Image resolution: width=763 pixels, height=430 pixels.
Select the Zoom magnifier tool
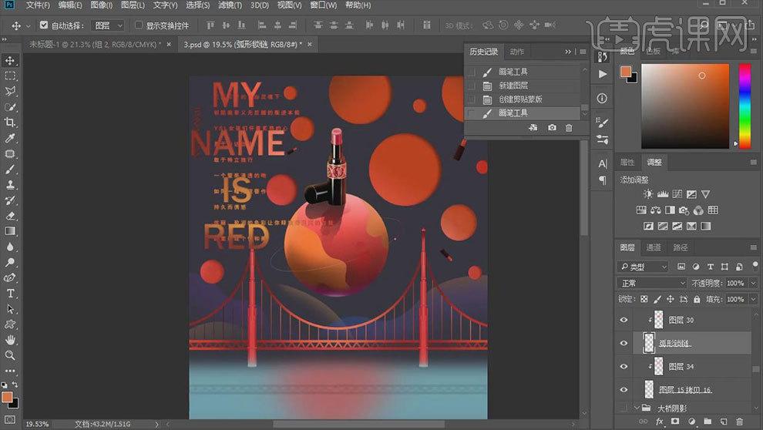[x=11, y=355]
